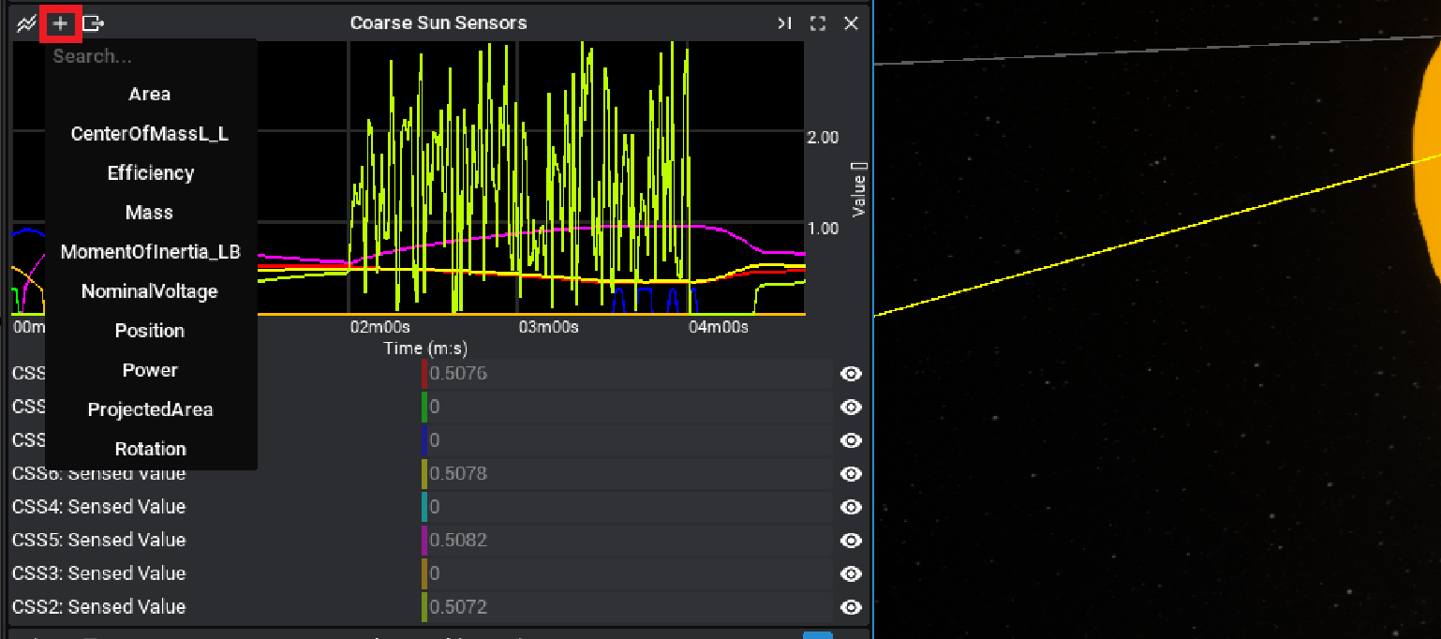Pick MomentOfInertia_LB from the list
Viewport: 1441px width, 639px height.
150,252
